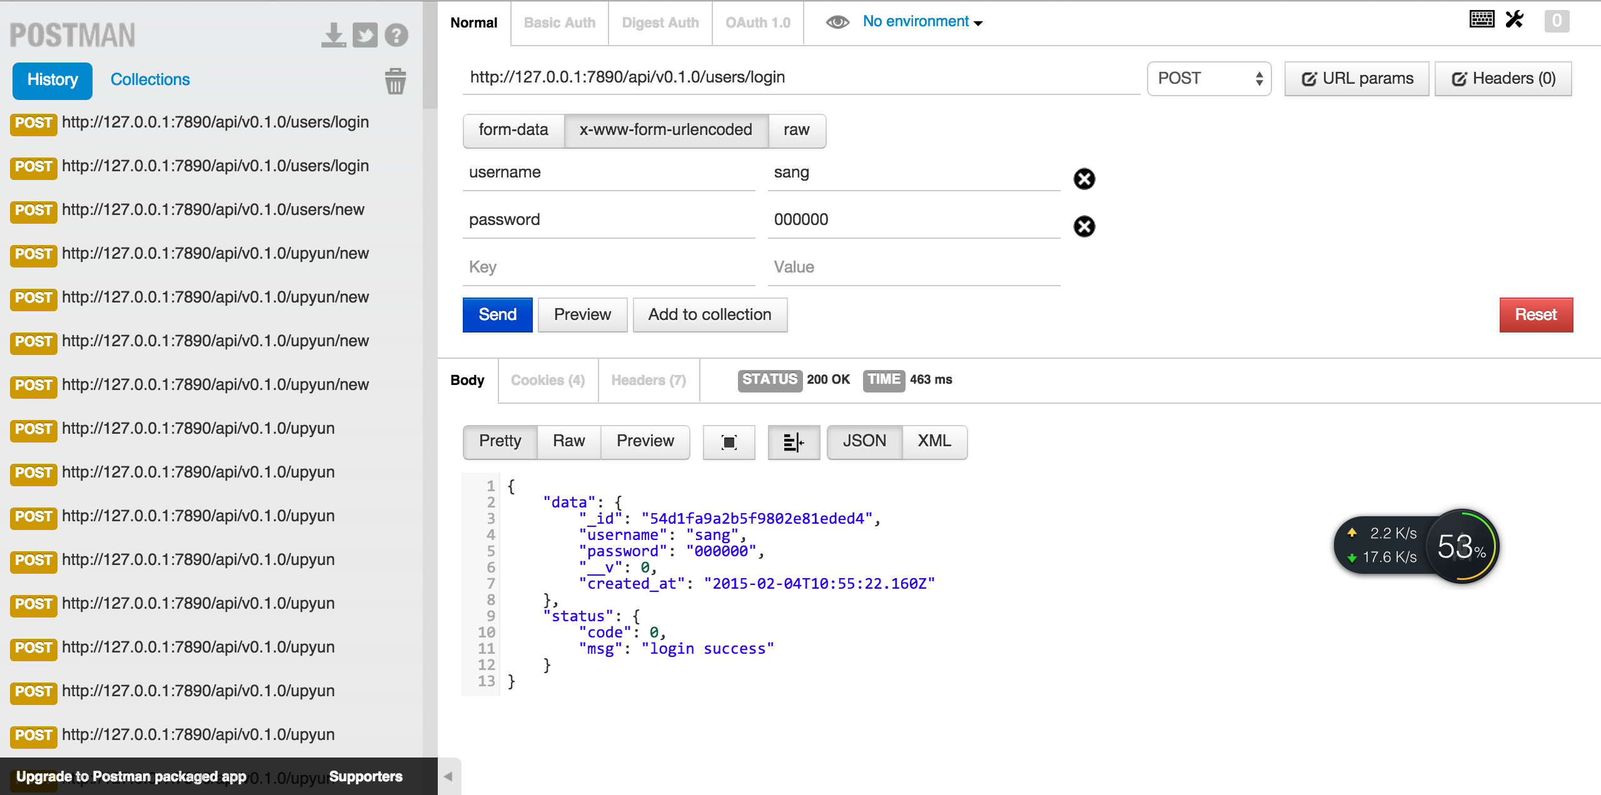This screenshot has height=795, width=1601.
Task: Switch response view to Raw
Action: (x=568, y=441)
